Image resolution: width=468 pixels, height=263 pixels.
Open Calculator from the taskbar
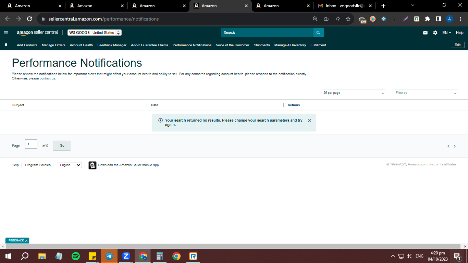point(160,256)
